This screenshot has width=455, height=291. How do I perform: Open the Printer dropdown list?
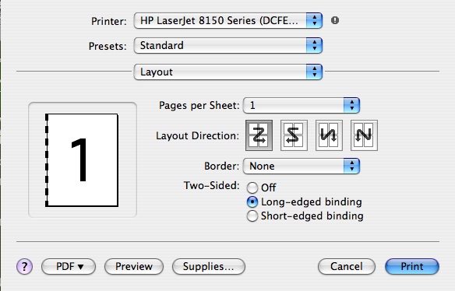click(228, 20)
